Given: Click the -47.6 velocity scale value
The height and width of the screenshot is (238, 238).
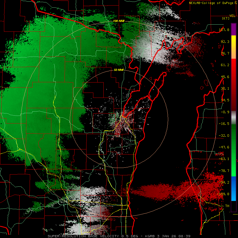Looking at the screenshot, I should 224,147.
